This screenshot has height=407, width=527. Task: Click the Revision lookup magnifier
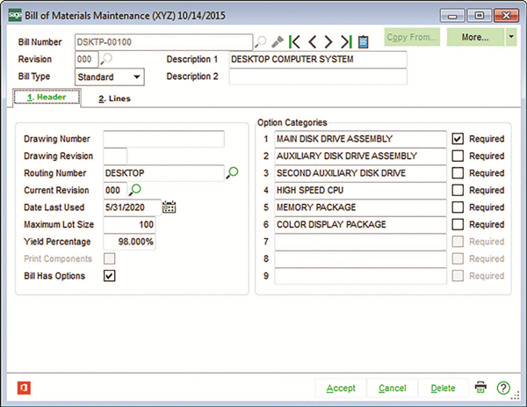[x=106, y=59]
